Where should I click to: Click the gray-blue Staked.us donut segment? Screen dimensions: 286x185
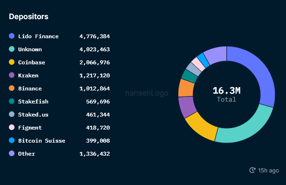pos(194,69)
